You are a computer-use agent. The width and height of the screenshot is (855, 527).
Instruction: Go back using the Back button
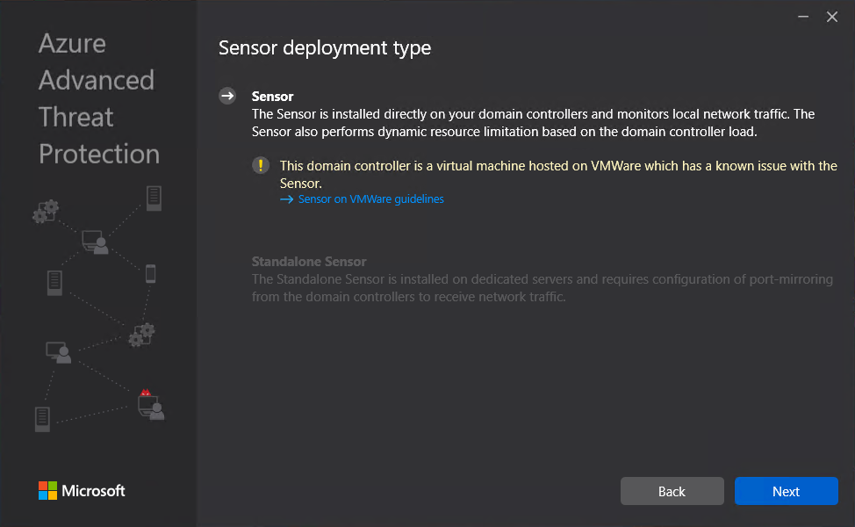click(672, 491)
